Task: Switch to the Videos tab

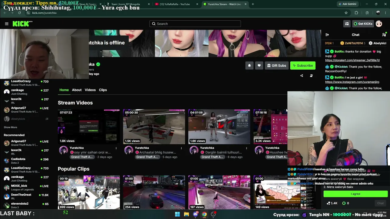Action: click(x=90, y=90)
